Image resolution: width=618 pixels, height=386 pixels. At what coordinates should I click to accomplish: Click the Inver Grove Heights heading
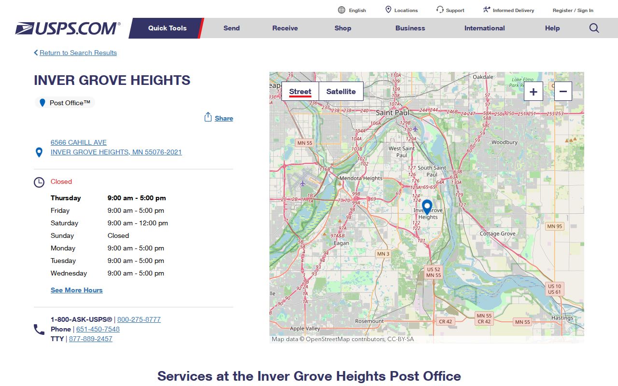[x=112, y=80]
